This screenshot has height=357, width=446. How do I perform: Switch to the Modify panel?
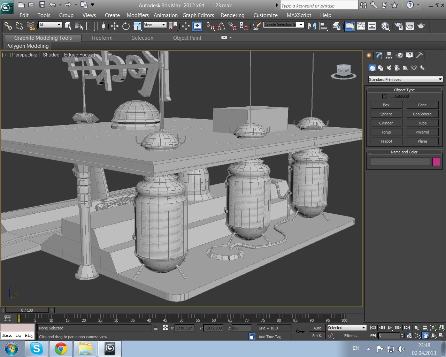[x=379, y=55]
